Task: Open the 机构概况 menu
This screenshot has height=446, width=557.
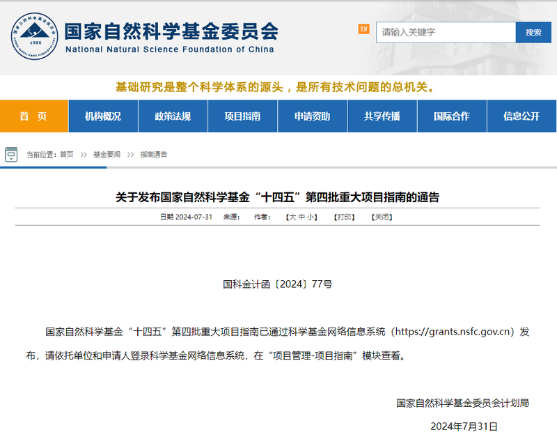Action: click(x=102, y=116)
